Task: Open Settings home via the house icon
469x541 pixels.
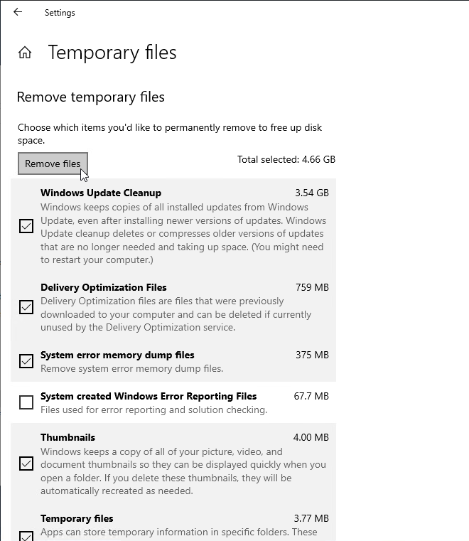Action: pos(25,53)
